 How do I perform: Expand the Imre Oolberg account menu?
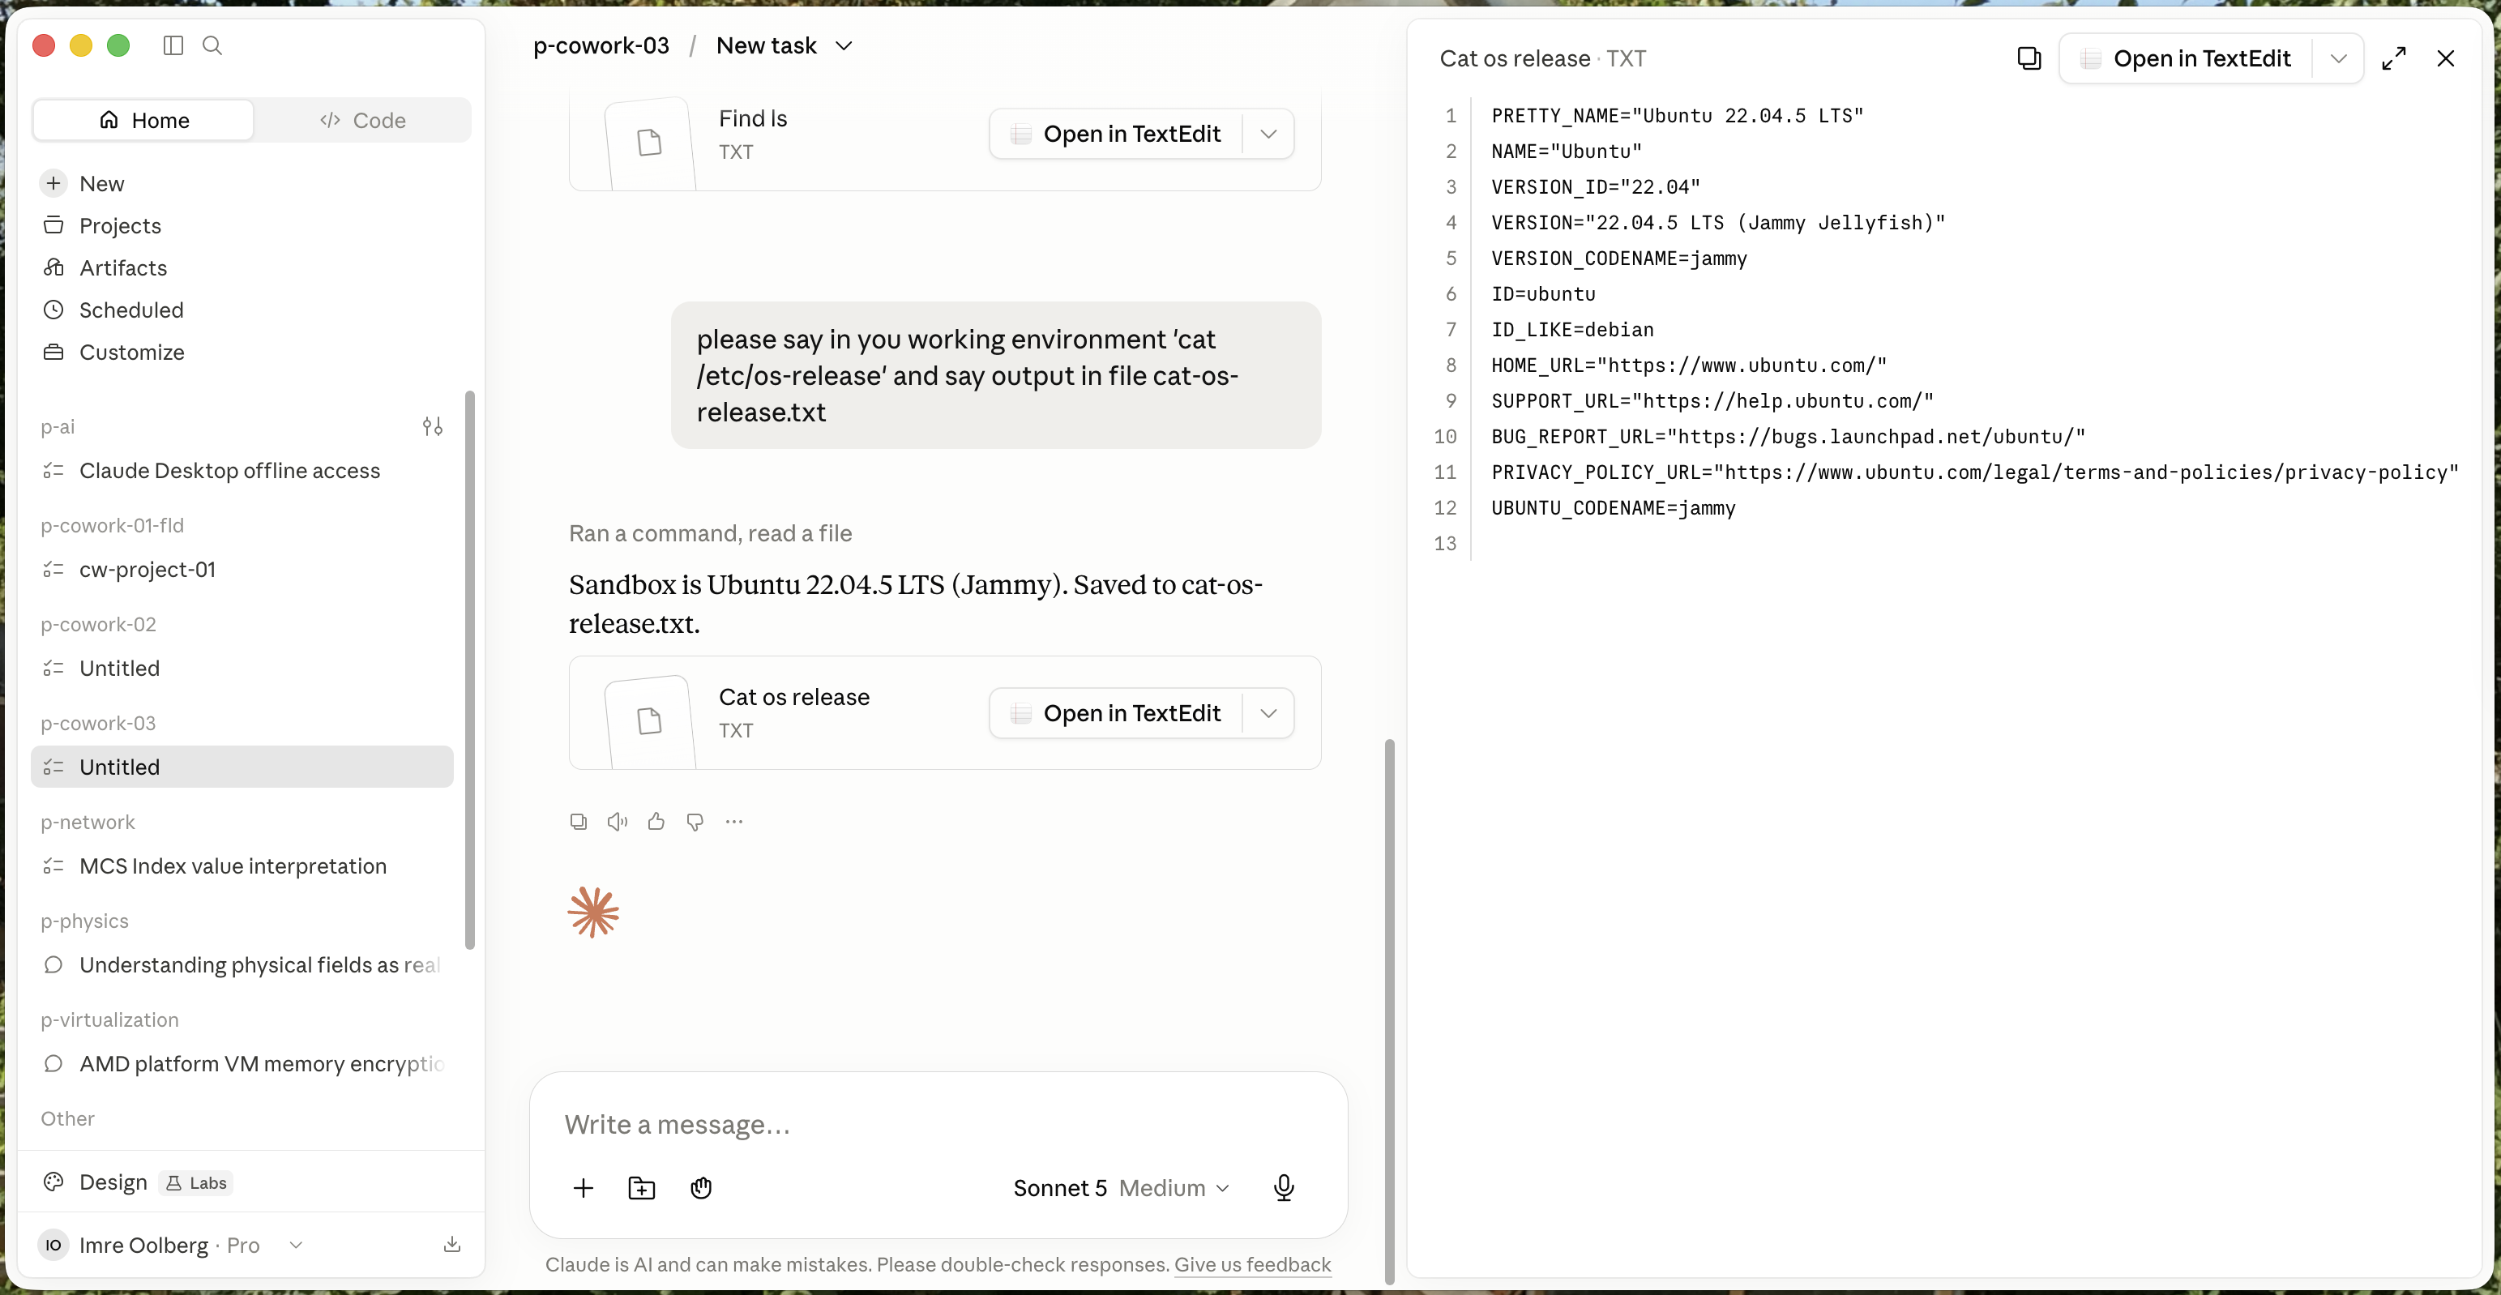296,1245
